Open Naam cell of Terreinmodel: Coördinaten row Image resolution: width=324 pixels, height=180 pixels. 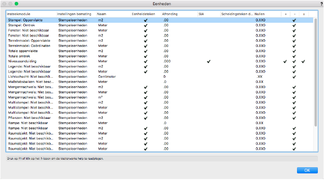(103, 46)
